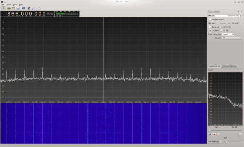Click the audio playback play button
The width and height of the screenshot is (244, 147).
click(x=218, y=134)
